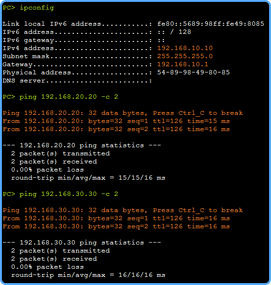Click the IPv4 address 192.168.10.10
This screenshot has width=271, height=285.
tap(185, 48)
